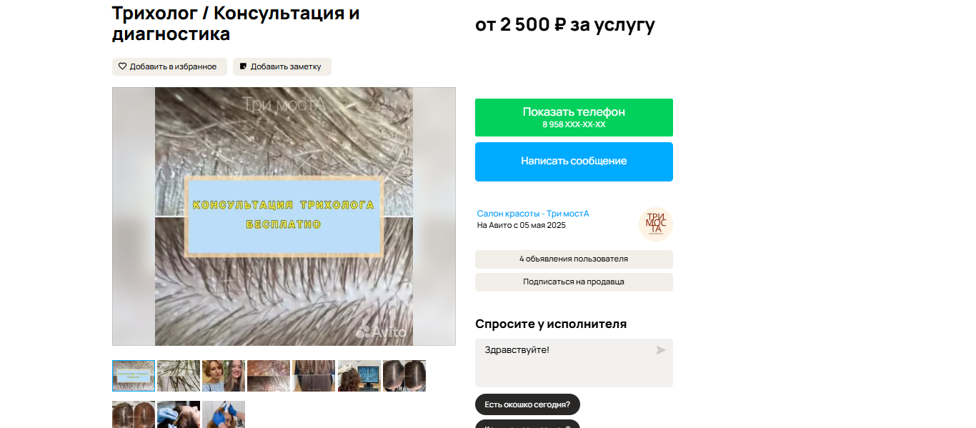Open the Салон красоты - Три мостА seller link
This screenshot has height=428, width=976.
(x=533, y=214)
